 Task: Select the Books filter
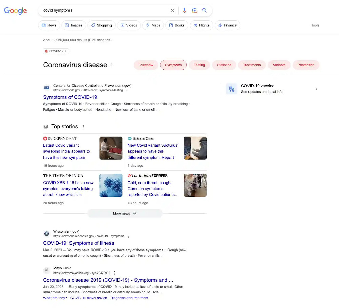tap(177, 25)
